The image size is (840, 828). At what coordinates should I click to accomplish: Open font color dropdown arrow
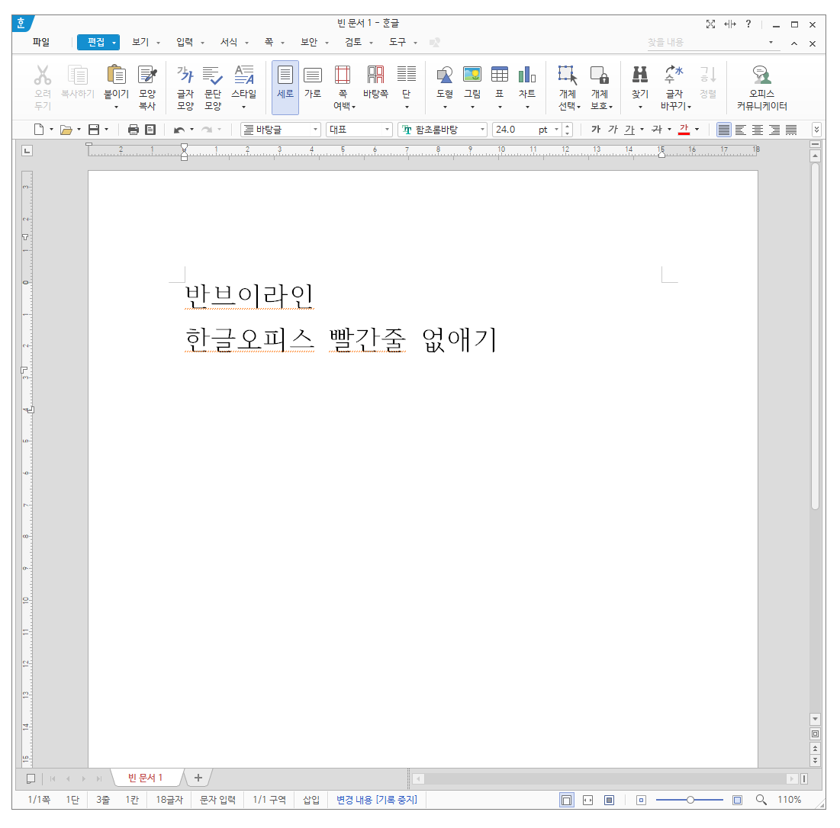pos(697,130)
